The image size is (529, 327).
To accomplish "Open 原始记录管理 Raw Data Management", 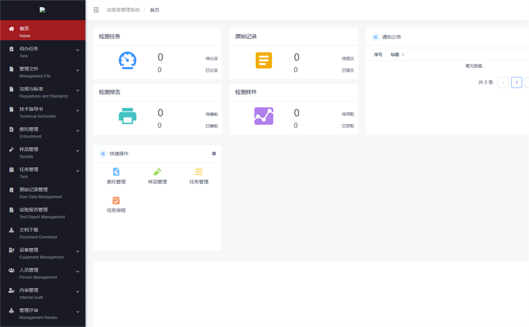I will [42, 193].
